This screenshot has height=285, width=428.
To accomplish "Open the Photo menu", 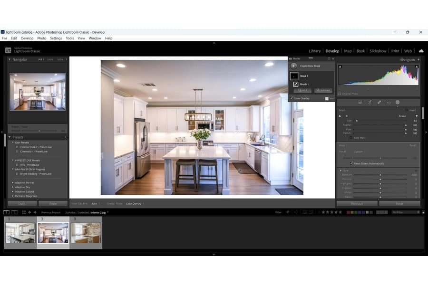I will tap(41, 38).
